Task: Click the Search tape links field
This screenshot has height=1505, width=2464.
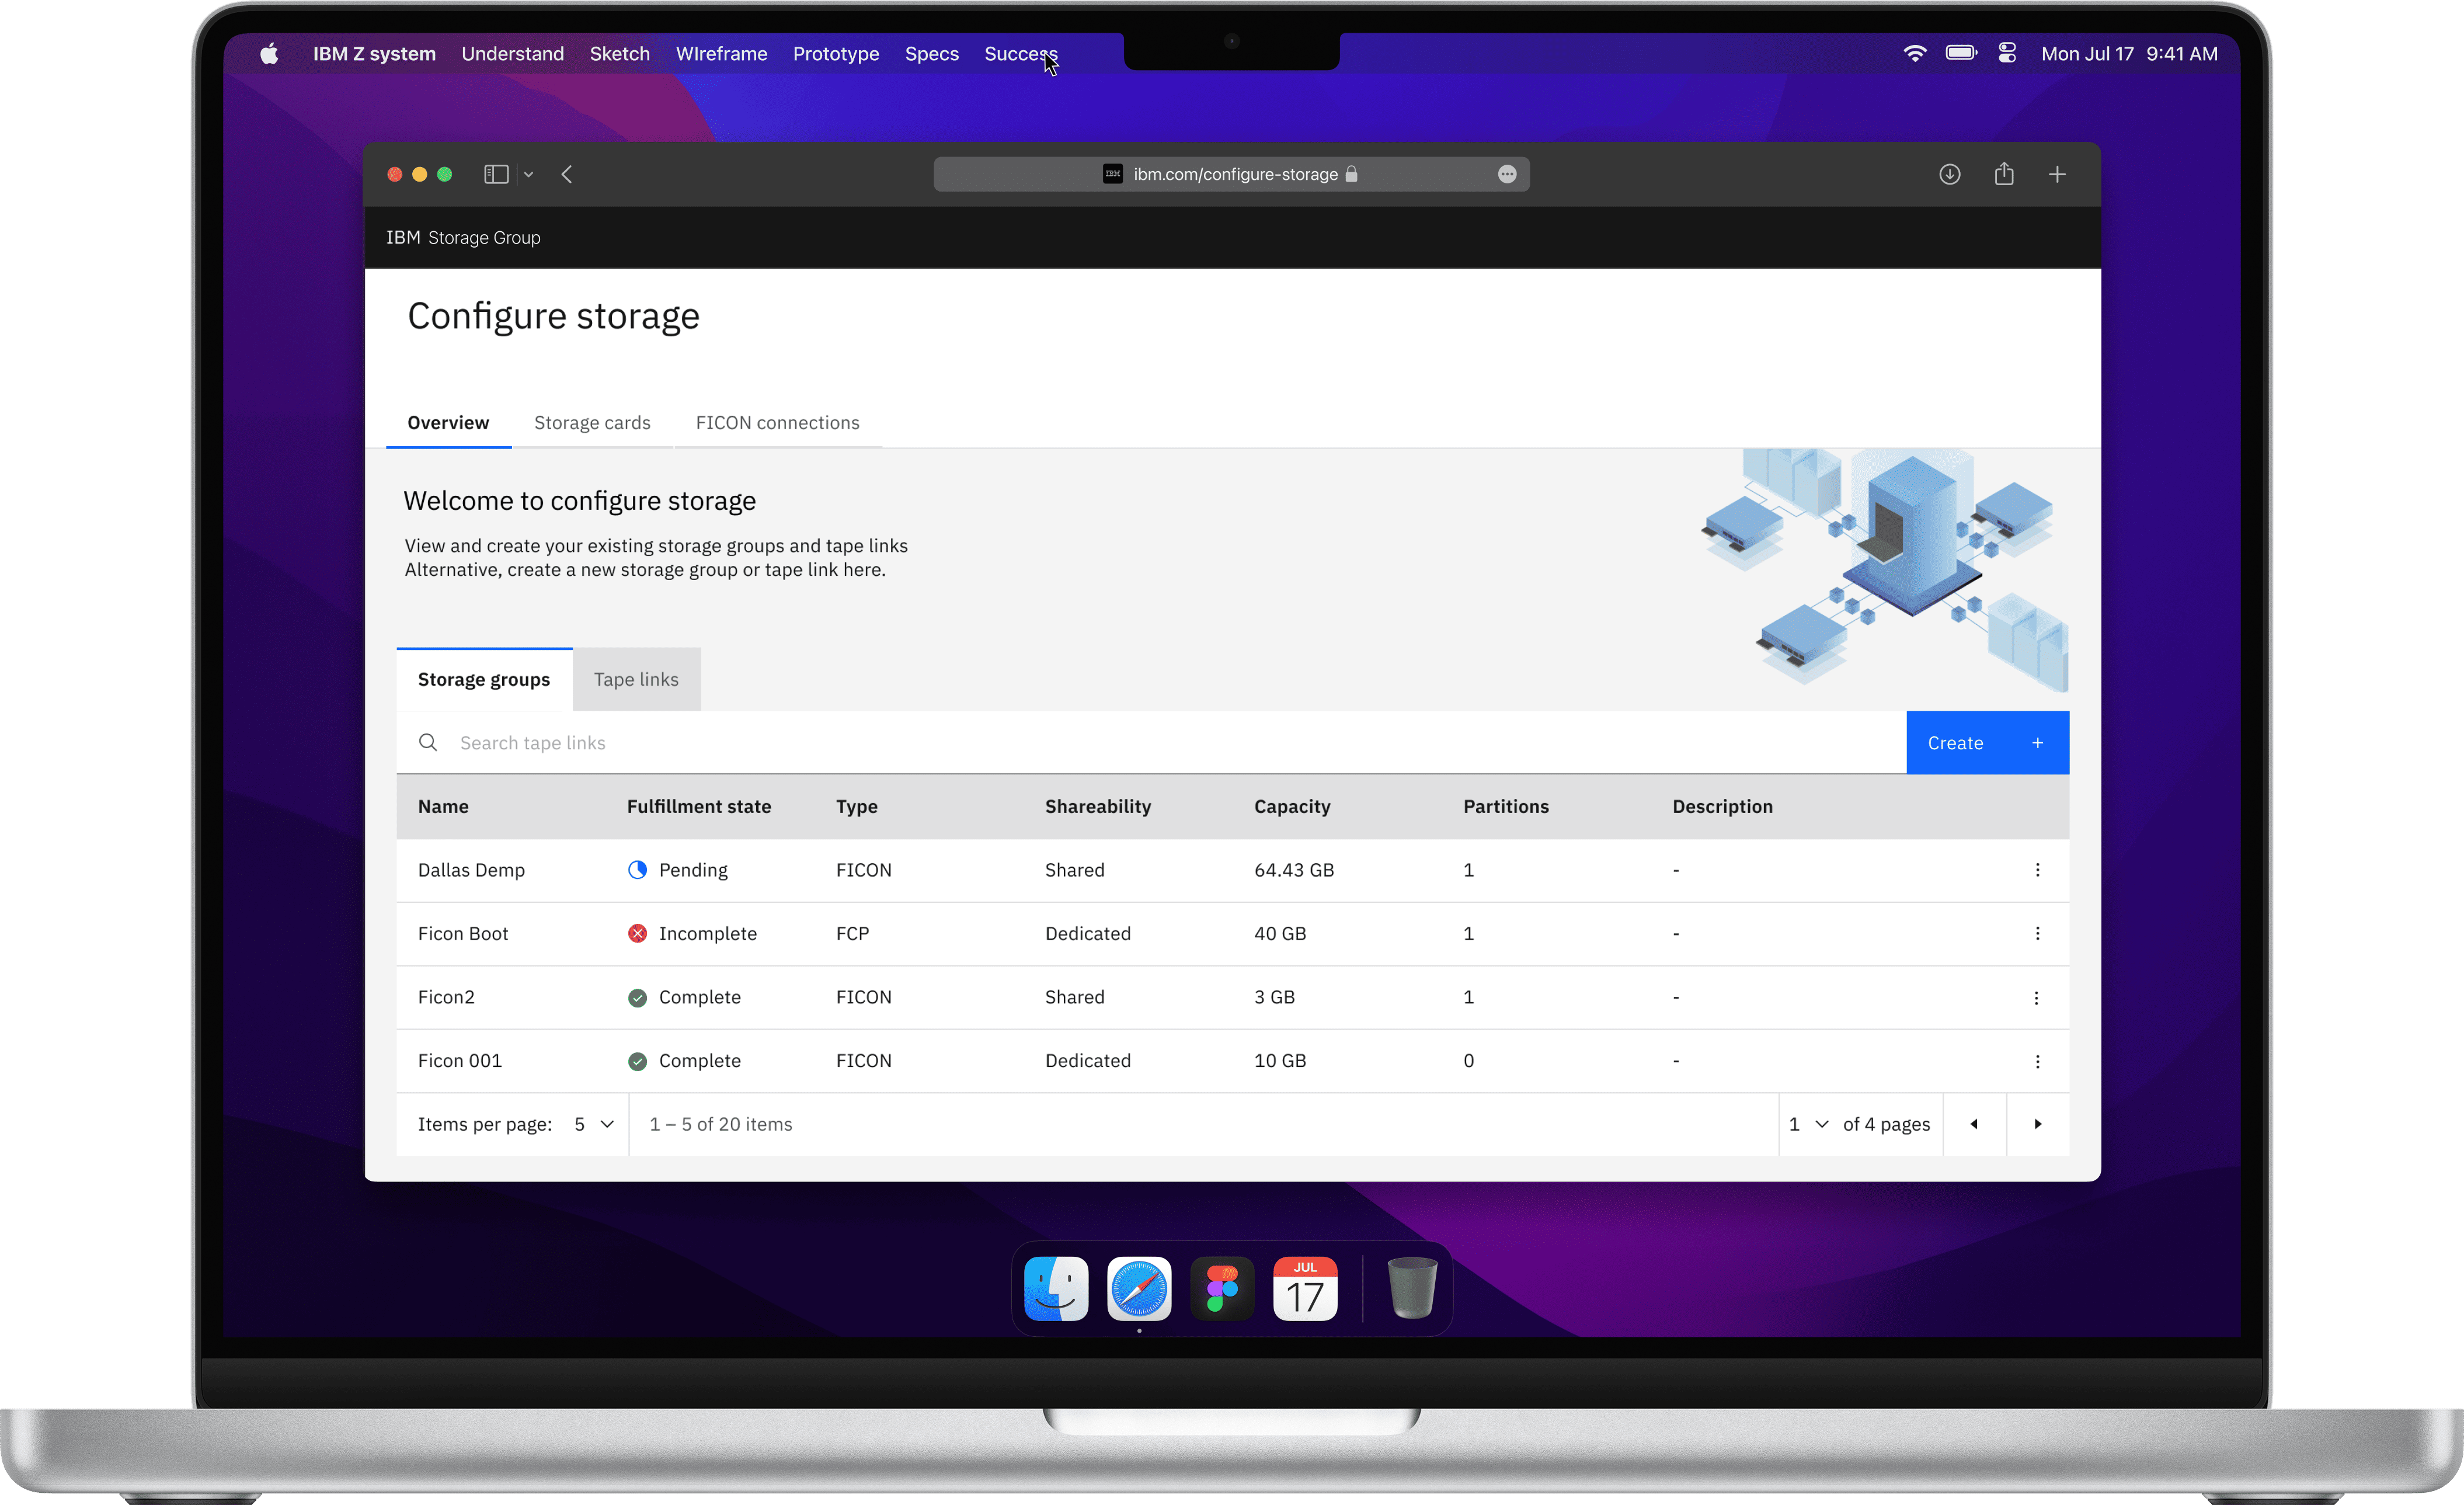Action: [x=1150, y=742]
